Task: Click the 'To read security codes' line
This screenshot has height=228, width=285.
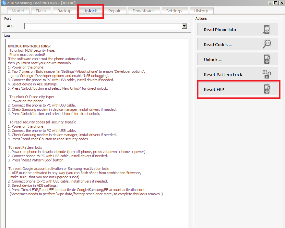Action: 42,122
